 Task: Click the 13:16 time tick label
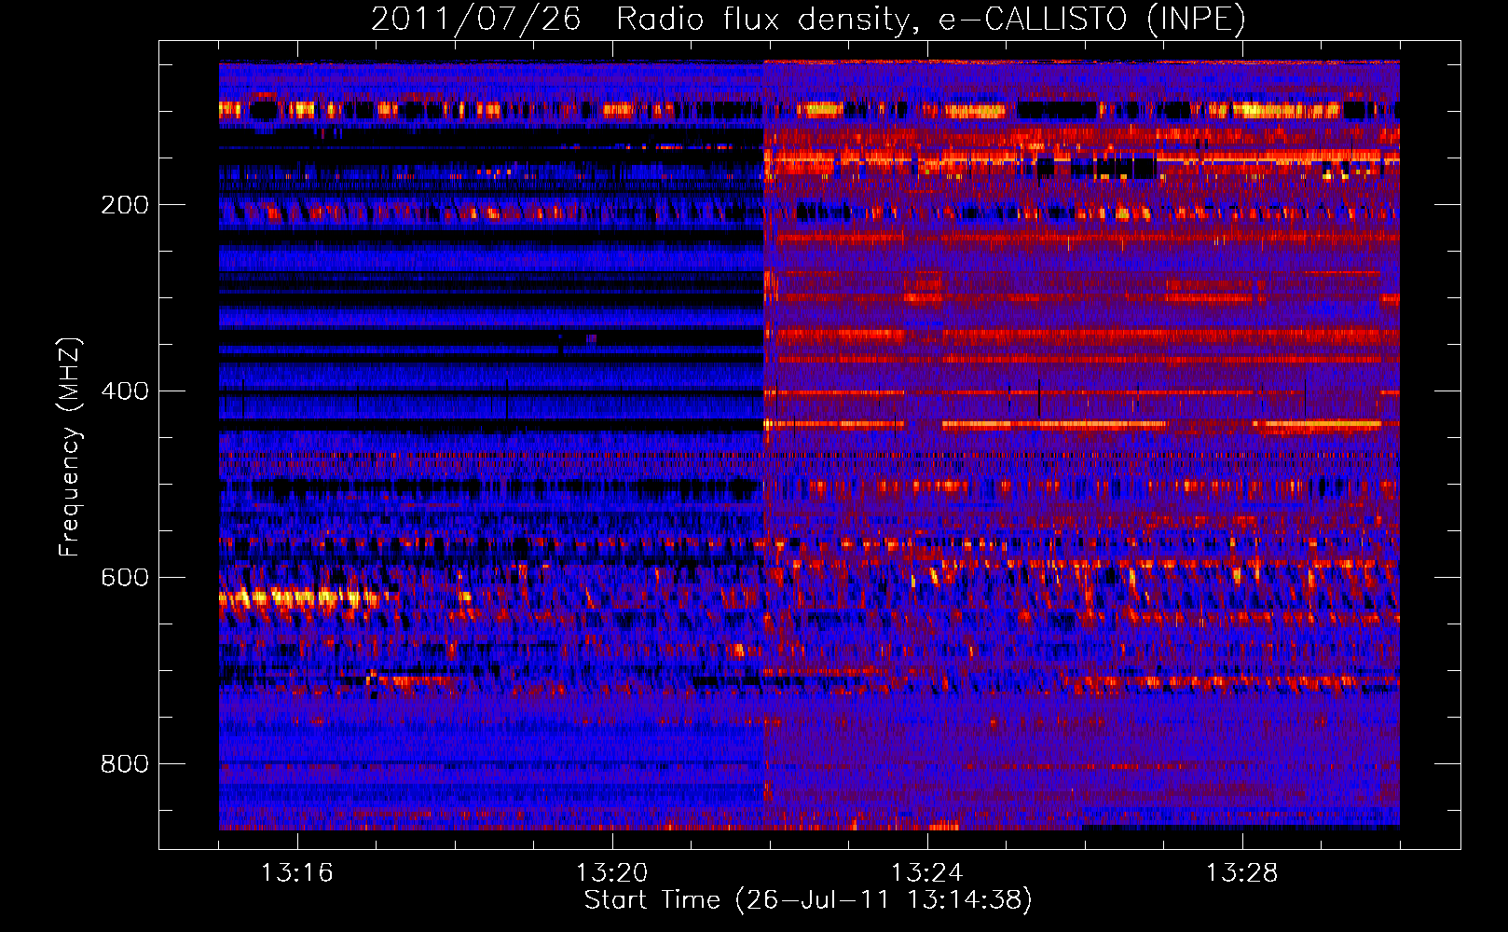click(x=297, y=873)
